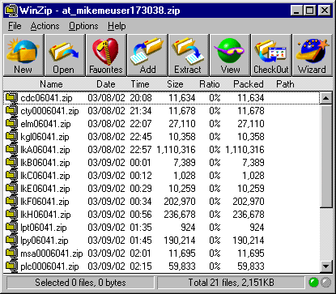Click the status text 'Selected 0 files, 0 bytes'
The image size is (336, 294).
80,283
